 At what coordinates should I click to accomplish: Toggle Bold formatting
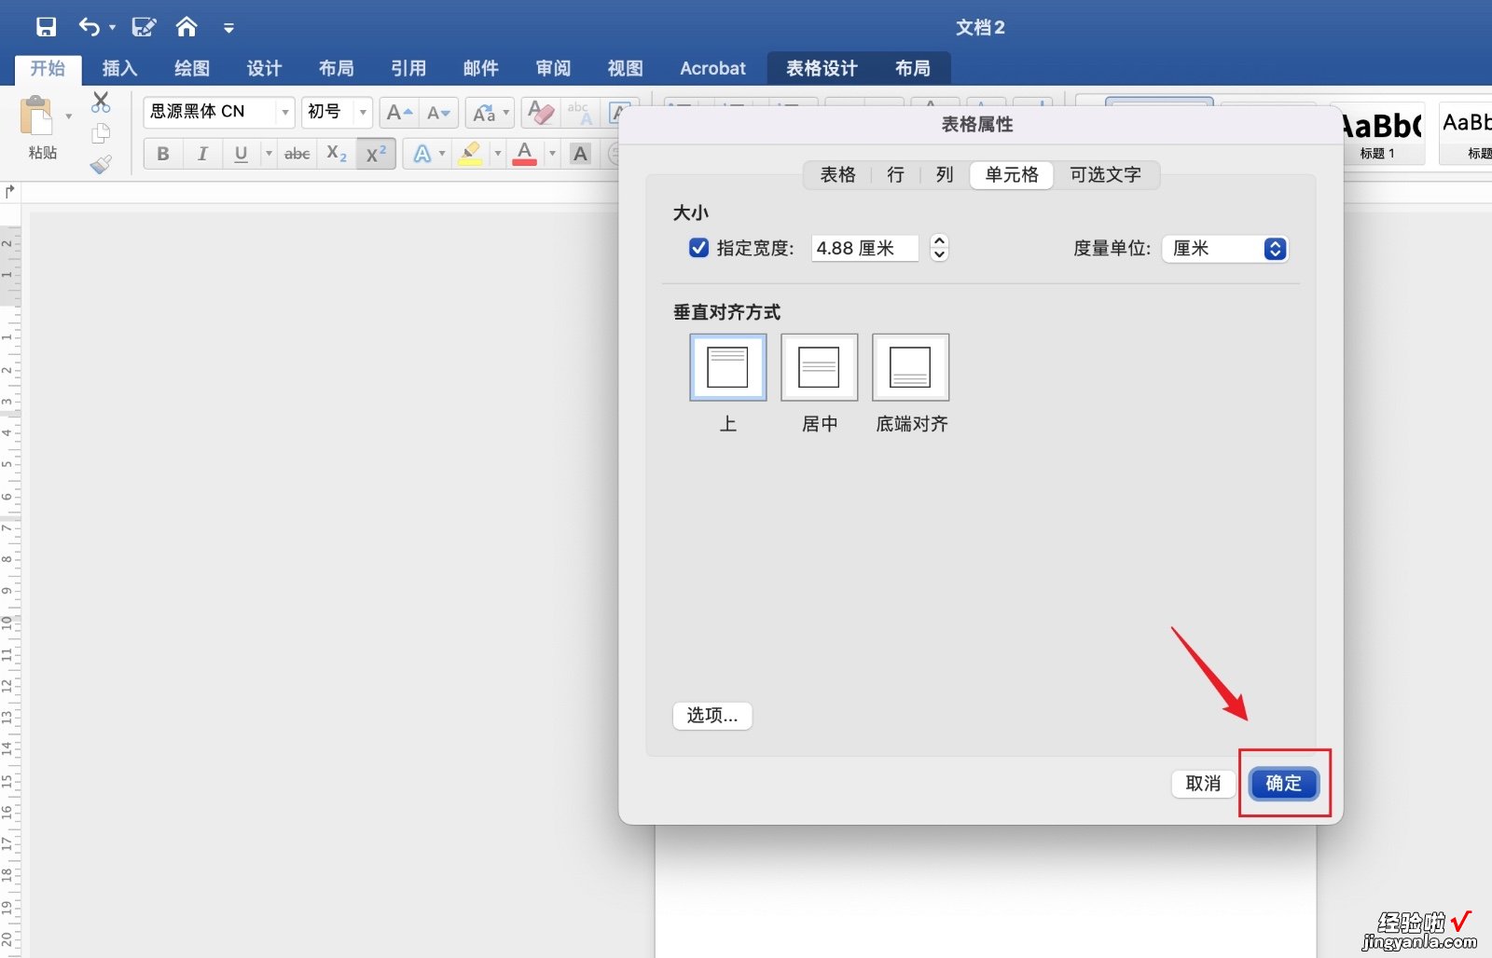click(x=163, y=154)
